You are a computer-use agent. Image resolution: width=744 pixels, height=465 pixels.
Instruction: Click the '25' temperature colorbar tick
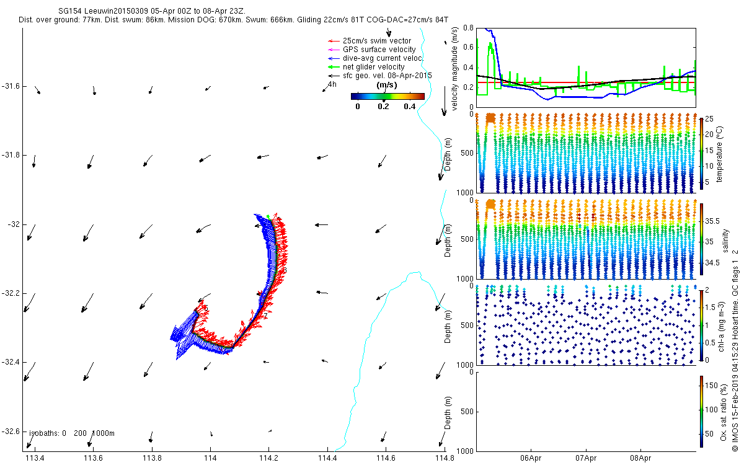(x=709, y=118)
